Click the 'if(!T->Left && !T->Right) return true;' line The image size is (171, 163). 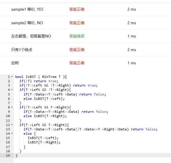pos(59,85)
